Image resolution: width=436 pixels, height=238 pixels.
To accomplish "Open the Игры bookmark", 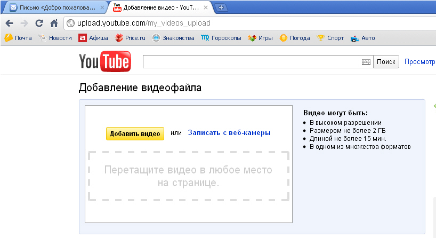I will click(260, 38).
